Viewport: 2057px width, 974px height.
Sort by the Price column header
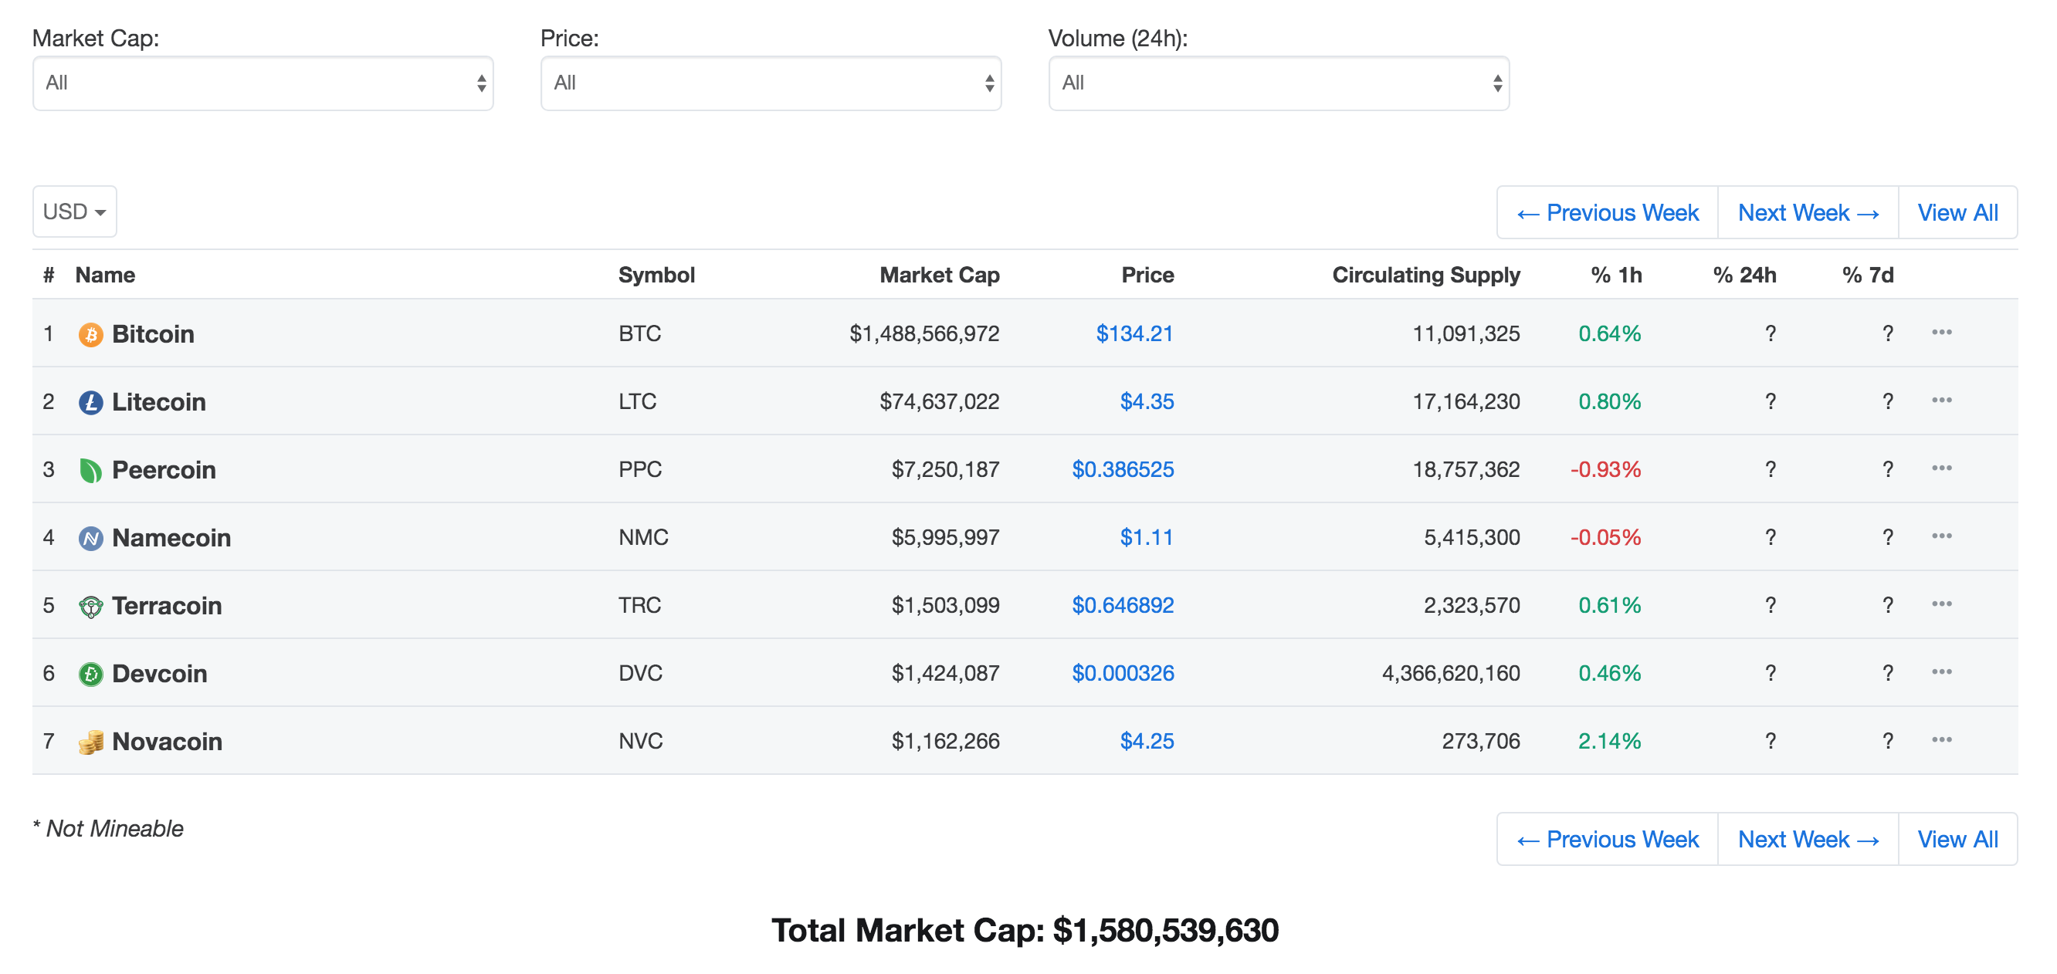(1147, 275)
